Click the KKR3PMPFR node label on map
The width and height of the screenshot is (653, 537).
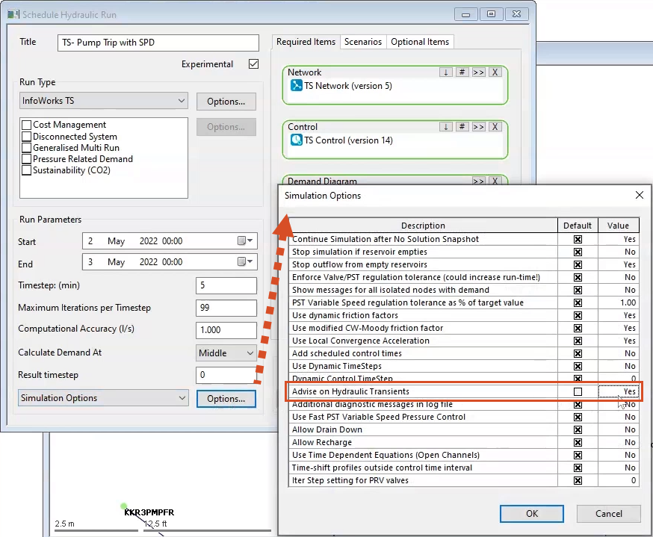tap(149, 512)
